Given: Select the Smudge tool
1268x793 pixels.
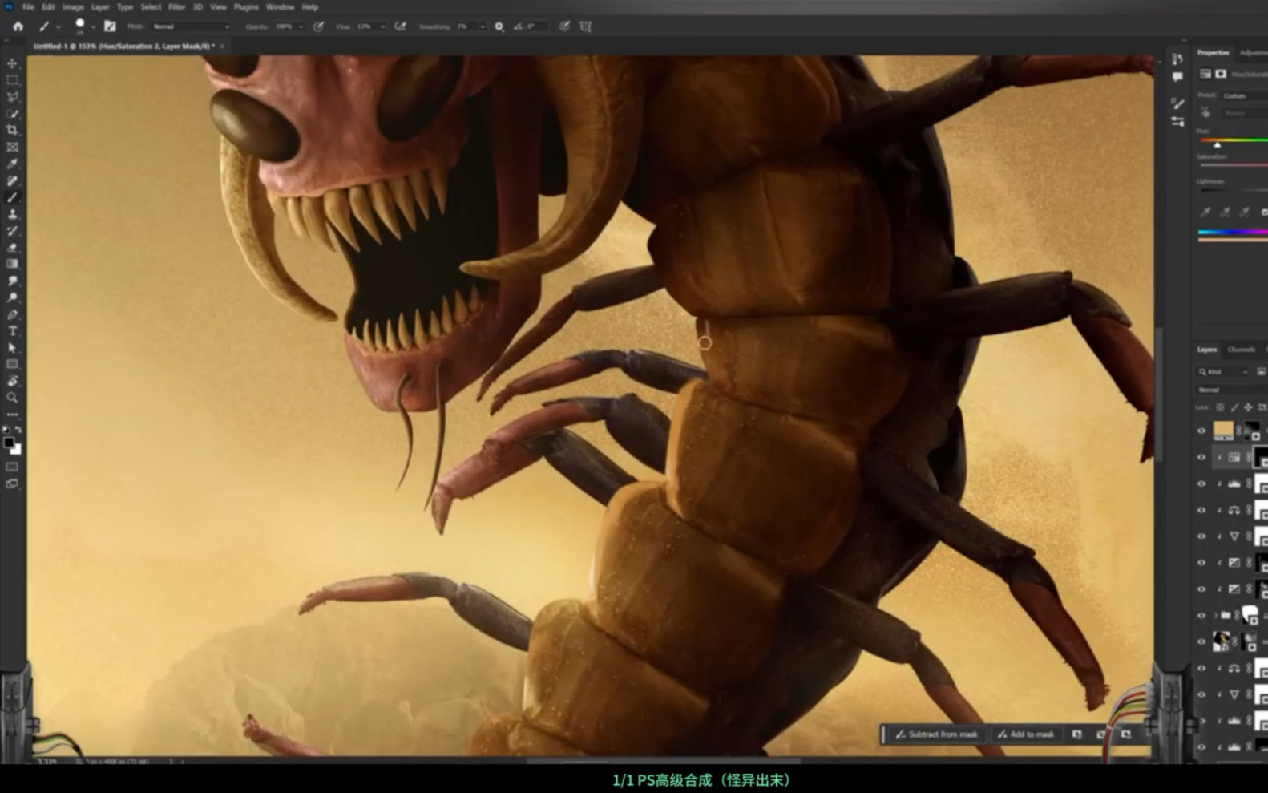Looking at the screenshot, I should tap(12, 281).
